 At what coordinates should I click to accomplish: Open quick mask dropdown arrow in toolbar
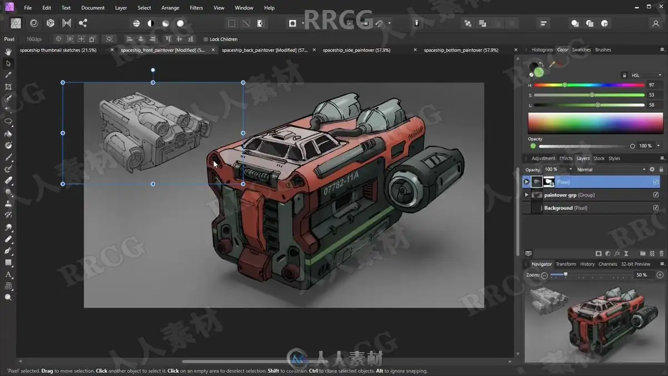pos(303,23)
